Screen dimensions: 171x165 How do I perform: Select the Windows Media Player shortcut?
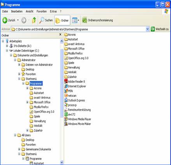click(78, 119)
